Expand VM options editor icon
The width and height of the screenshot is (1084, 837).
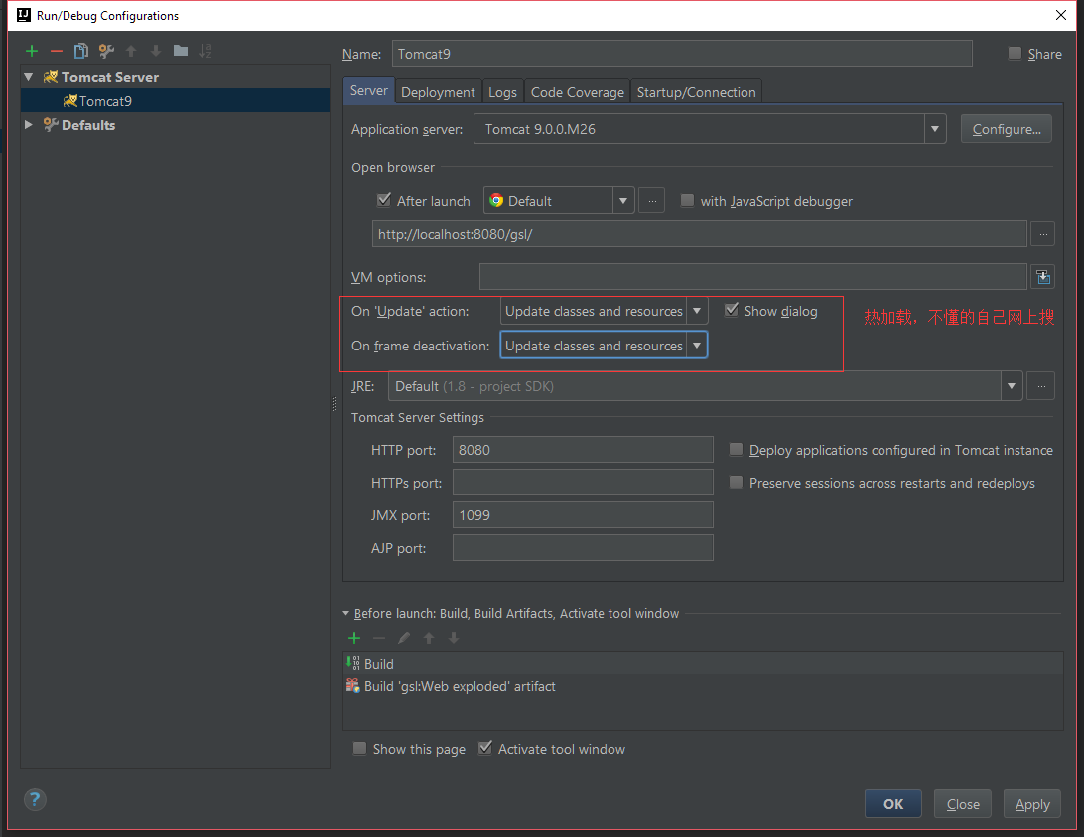[1043, 277]
